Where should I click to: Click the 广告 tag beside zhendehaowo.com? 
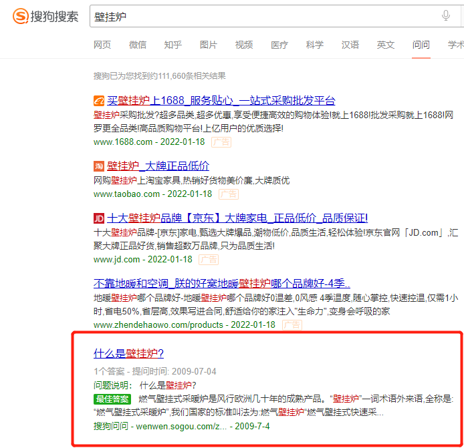292,325
